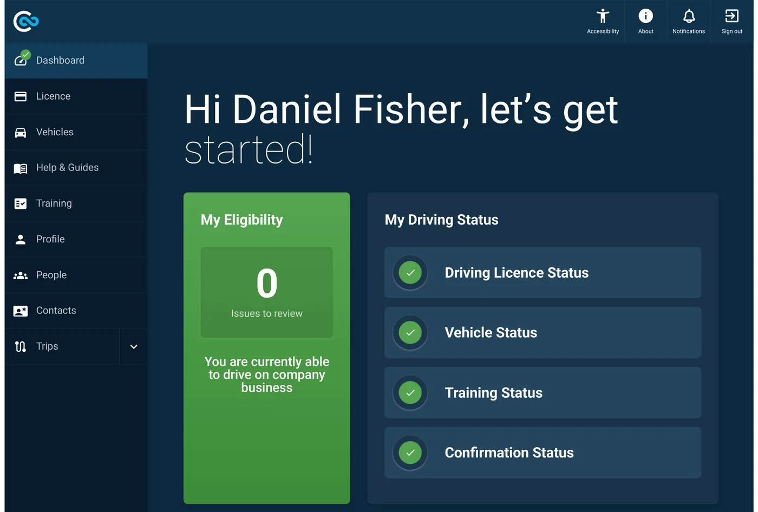Click the Confirmation Status green checkmark
This screenshot has height=512, width=758.
pyautogui.click(x=410, y=453)
